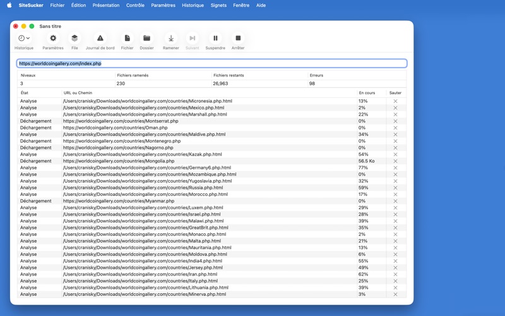Open the SiteSucker application menu
Image resolution: width=505 pixels, height=316 pixels.
pyautogui.click(x=31, y=5)
